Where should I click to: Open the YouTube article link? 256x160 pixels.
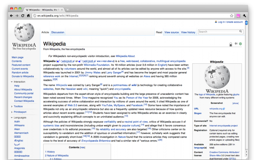[107, 105]
